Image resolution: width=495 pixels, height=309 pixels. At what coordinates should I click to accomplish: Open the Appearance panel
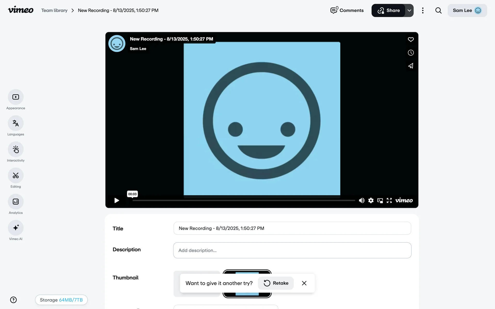(x=16, y=97)
